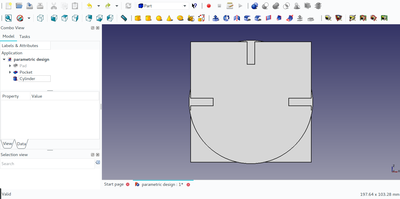Apply a Fillet to the model
Screen dimensions: 400x199
(247, 18)
